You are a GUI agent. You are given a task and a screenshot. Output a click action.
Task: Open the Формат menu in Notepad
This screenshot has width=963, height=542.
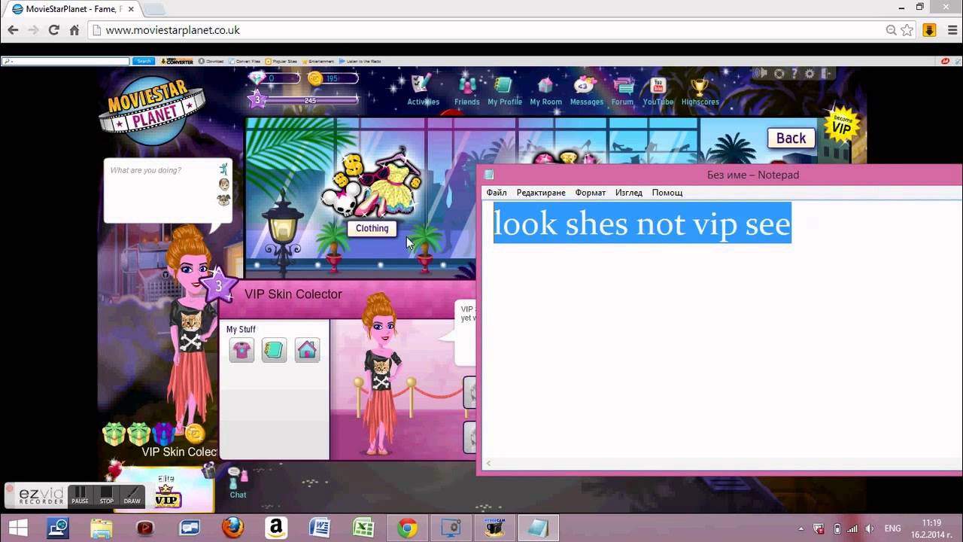pyautogui.click(x=591, y=193)
